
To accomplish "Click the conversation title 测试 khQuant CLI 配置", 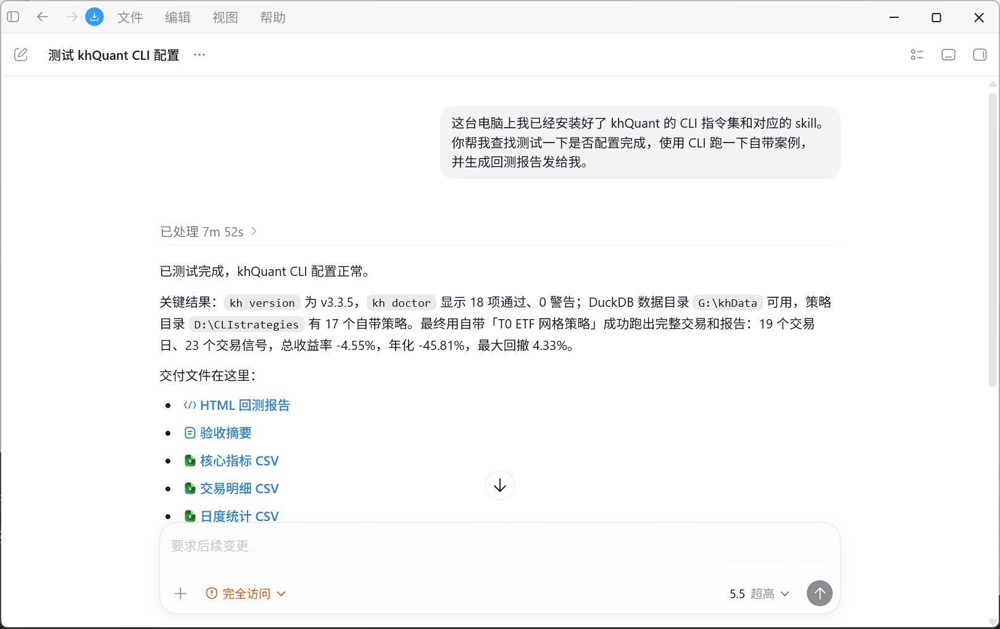I will click(x=114, y=55).
